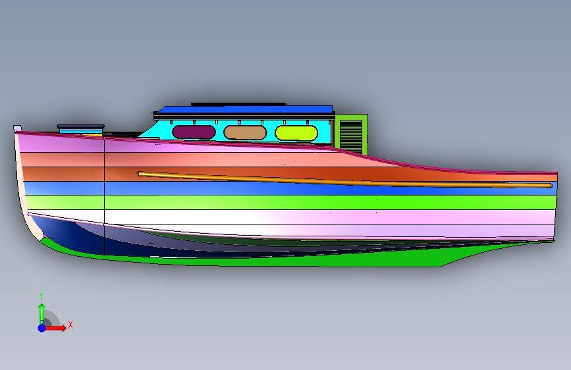
Task: Select the forward deck hatch near the bow
Action: pos(81,129)
